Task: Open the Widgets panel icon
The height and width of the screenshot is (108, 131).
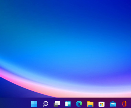Action: 68,104
